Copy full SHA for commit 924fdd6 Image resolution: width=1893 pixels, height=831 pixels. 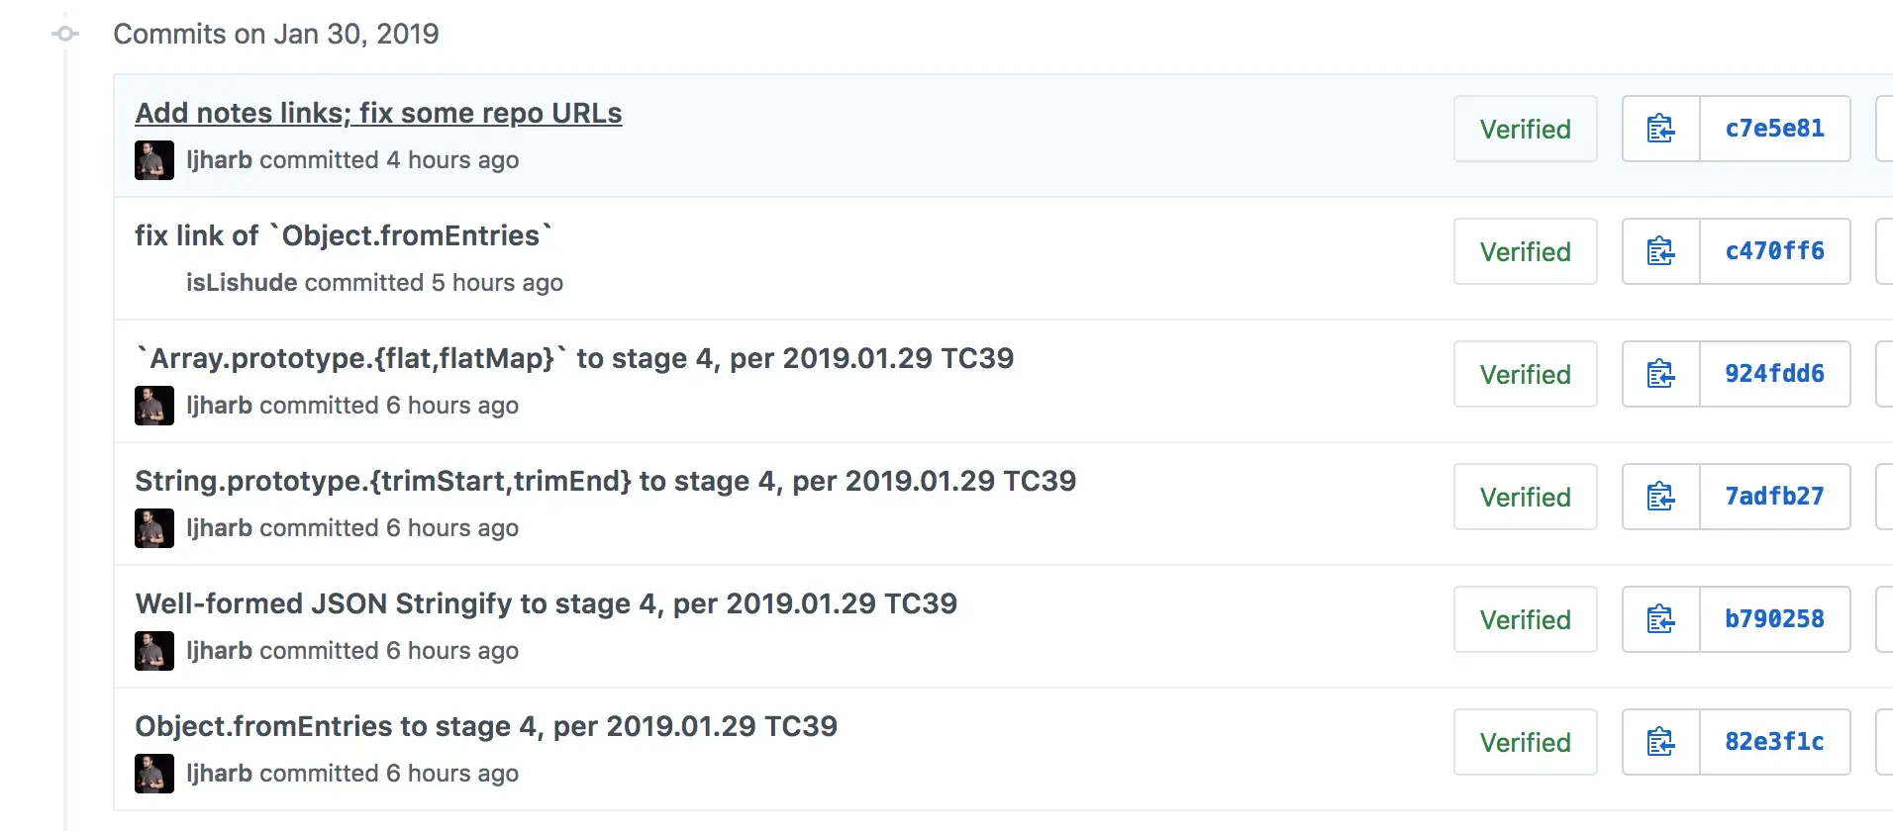(x=1660, y=374)
